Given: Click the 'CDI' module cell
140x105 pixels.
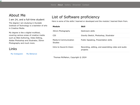Looking at the screenshot, I should [x=66, y=36].
